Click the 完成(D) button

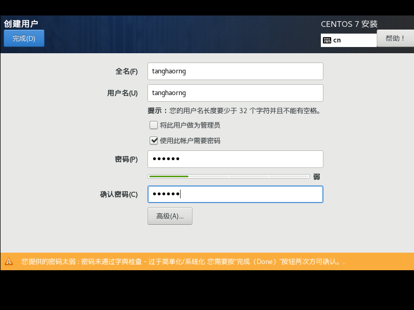(23, 38)
